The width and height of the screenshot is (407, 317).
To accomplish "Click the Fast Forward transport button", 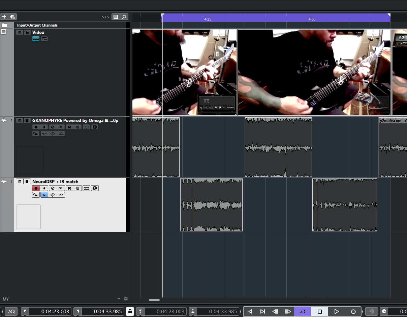I will (x=288, y=312).
